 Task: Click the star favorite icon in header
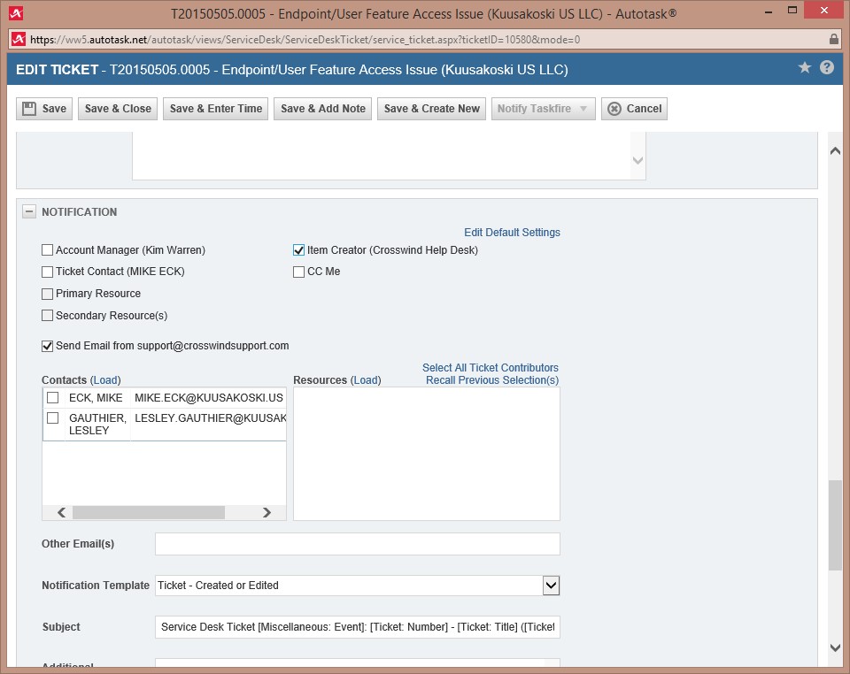coord(804,68)
